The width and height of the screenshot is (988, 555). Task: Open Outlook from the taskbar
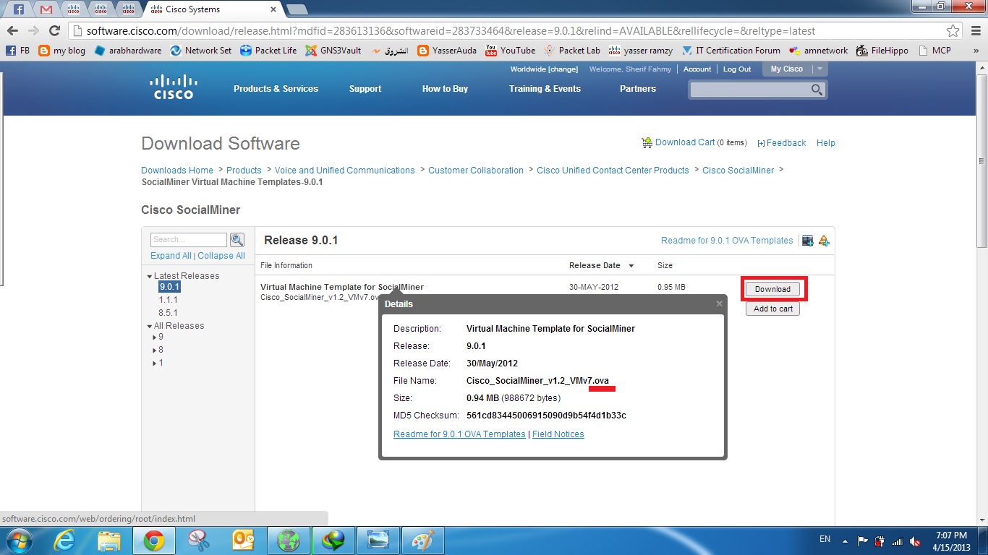tap(242, 541)
